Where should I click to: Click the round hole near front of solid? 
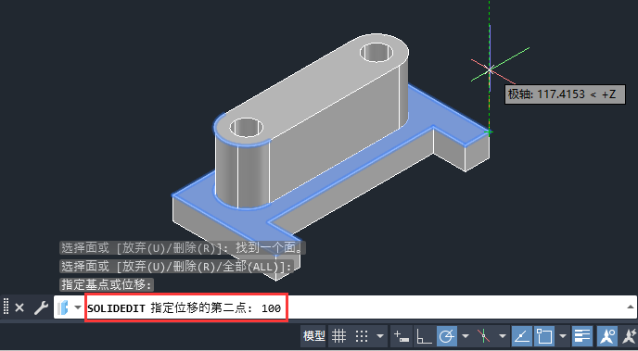(x=247, y=127)
